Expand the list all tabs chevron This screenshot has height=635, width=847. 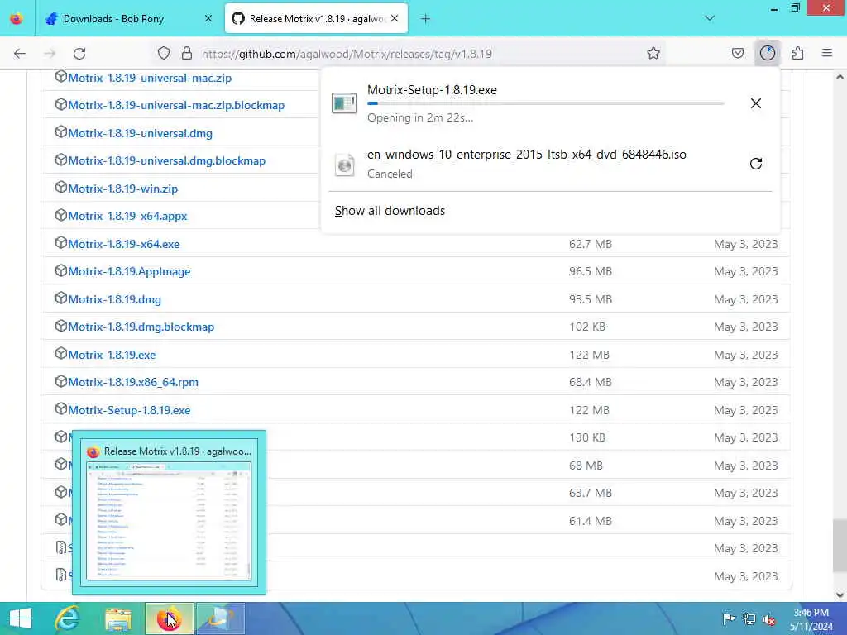pos(710,18)
